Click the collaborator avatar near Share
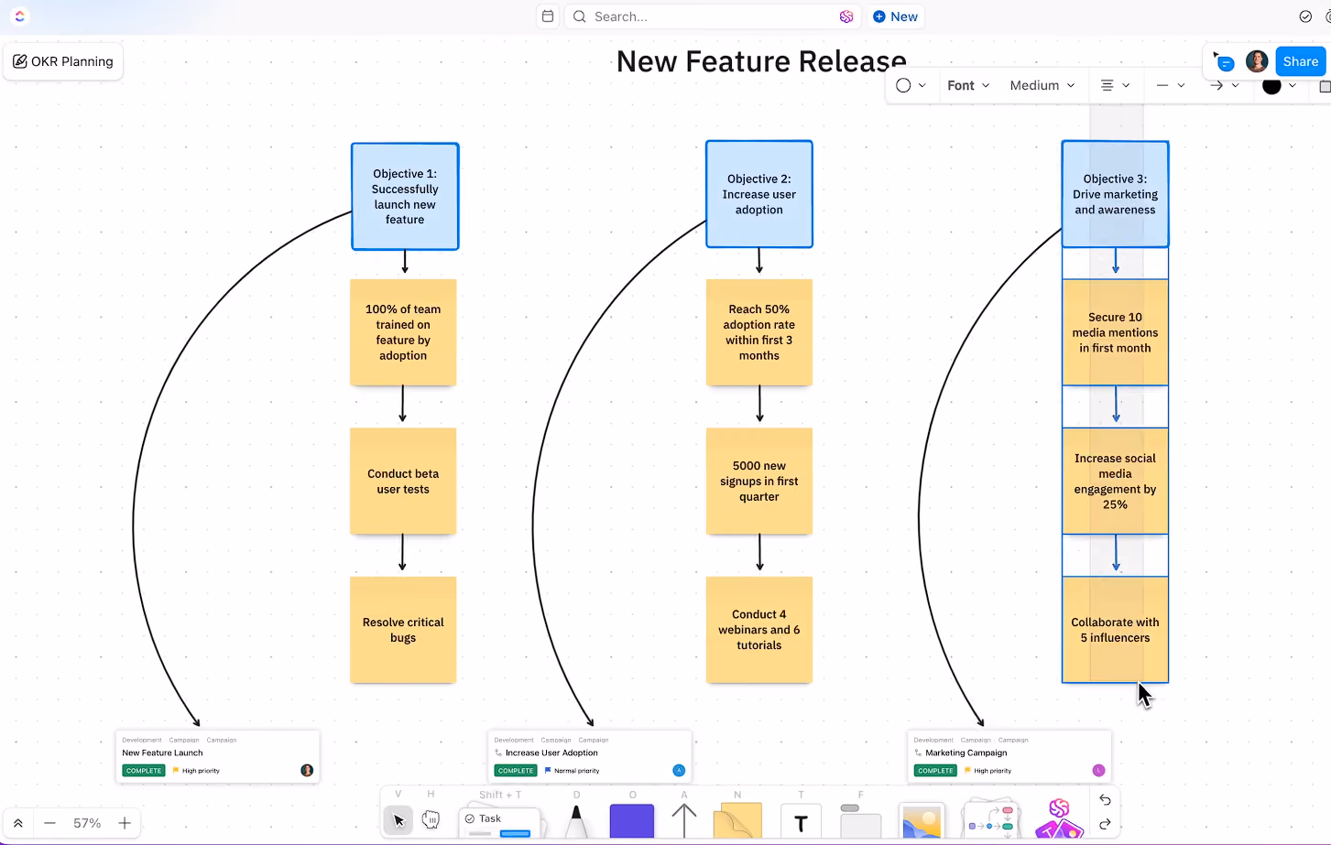The height and width of the screenshot is (845, 1331). click(1257, 61)
